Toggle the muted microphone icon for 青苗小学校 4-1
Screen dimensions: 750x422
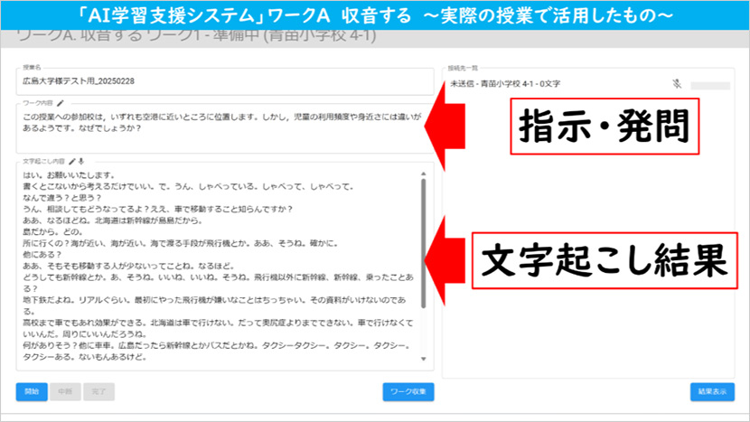(676, 84)
